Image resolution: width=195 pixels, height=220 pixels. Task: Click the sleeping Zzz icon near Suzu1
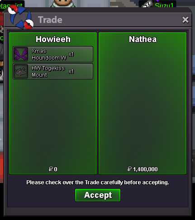[147, 5]
